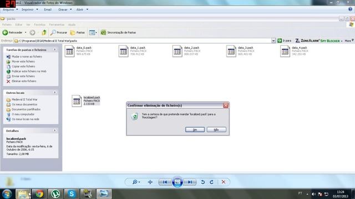The height and width of the screenshot is (199, 355).
Task: Click the blue help icon in Photo Viewer
Action: coord(350,9)
